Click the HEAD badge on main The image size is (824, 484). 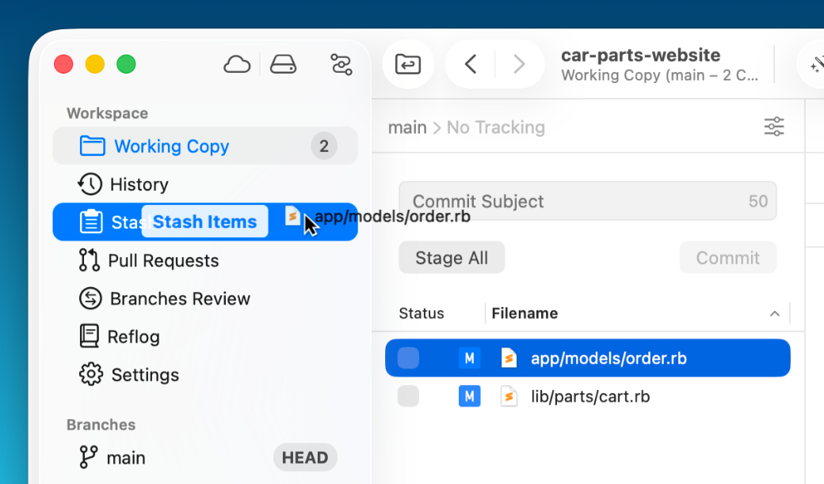coord(305,457)
